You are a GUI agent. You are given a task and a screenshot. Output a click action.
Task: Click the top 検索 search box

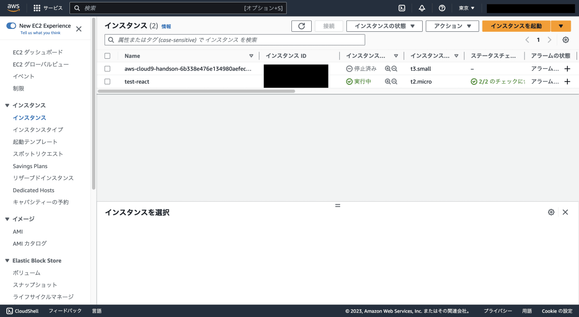(x=178, y=8)
